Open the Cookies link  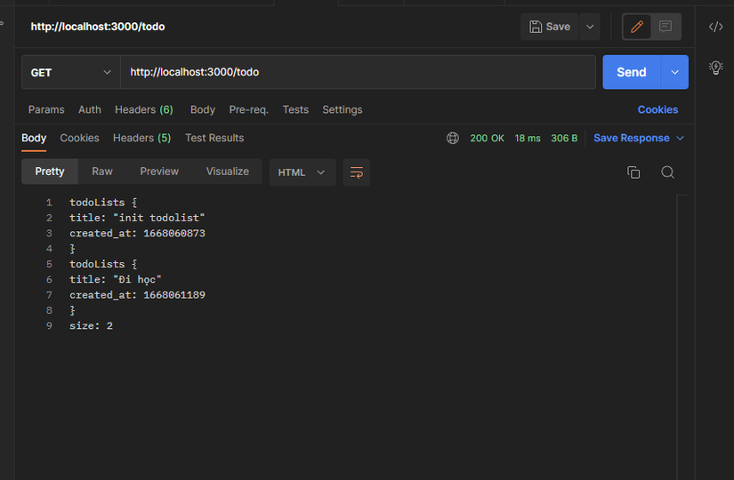pyautogui.click(x=657, y=110)
